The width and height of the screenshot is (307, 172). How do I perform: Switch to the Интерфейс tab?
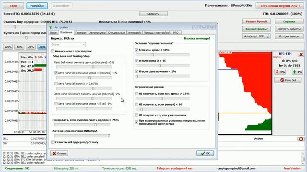pos(134,33)
